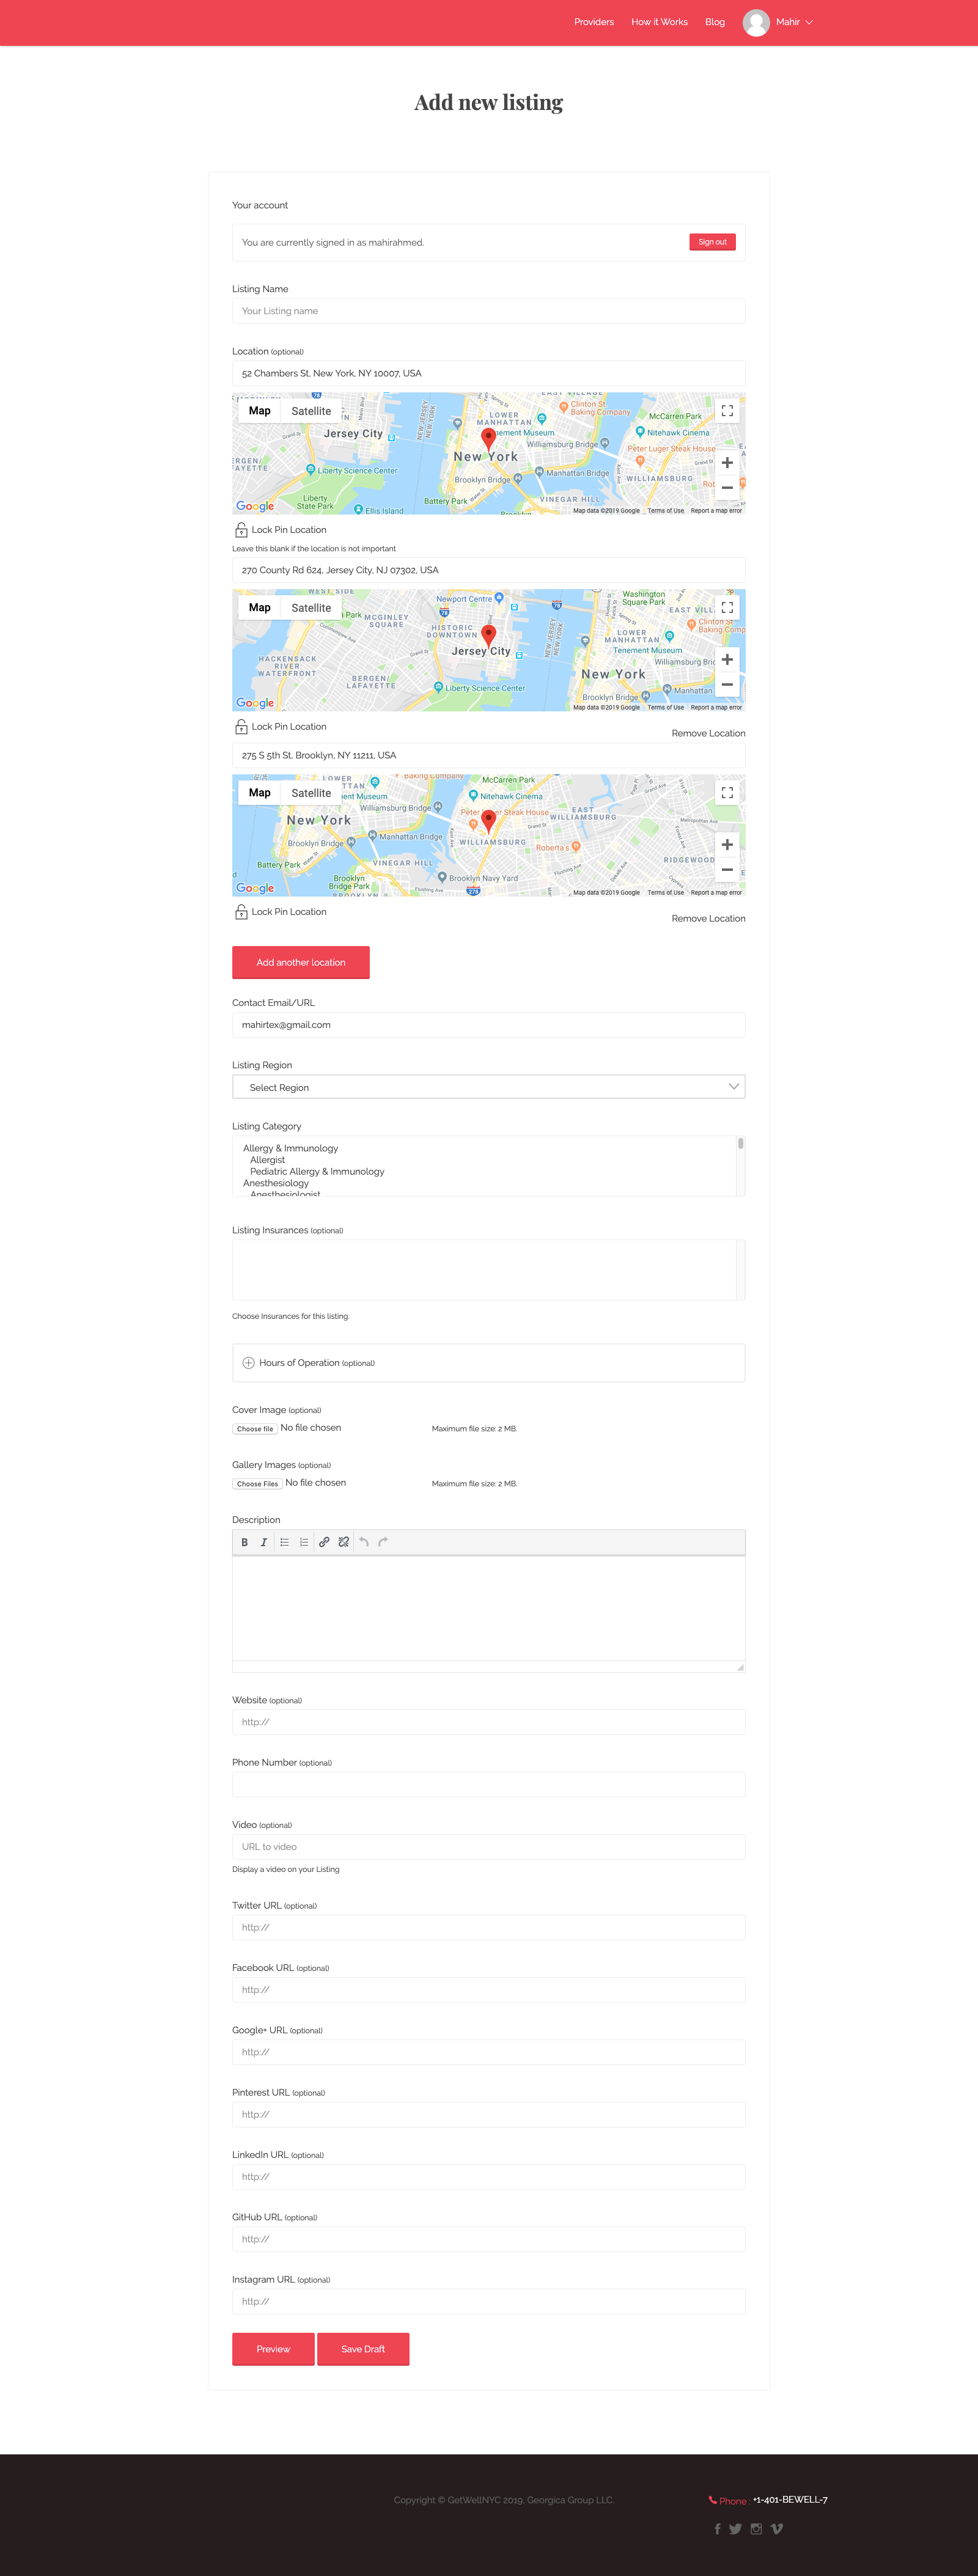Choose Pediatric Allergy & Immunology category
Screen dimensions: 978x2576
(317, 1171)
